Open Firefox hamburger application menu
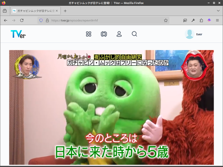Image resolution: width=223 pixels, height=167 pixels. pos(217,20)
